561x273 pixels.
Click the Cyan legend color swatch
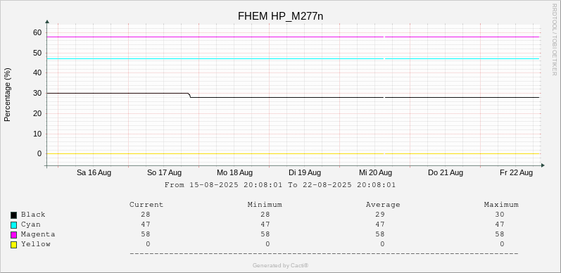[13, 225]
